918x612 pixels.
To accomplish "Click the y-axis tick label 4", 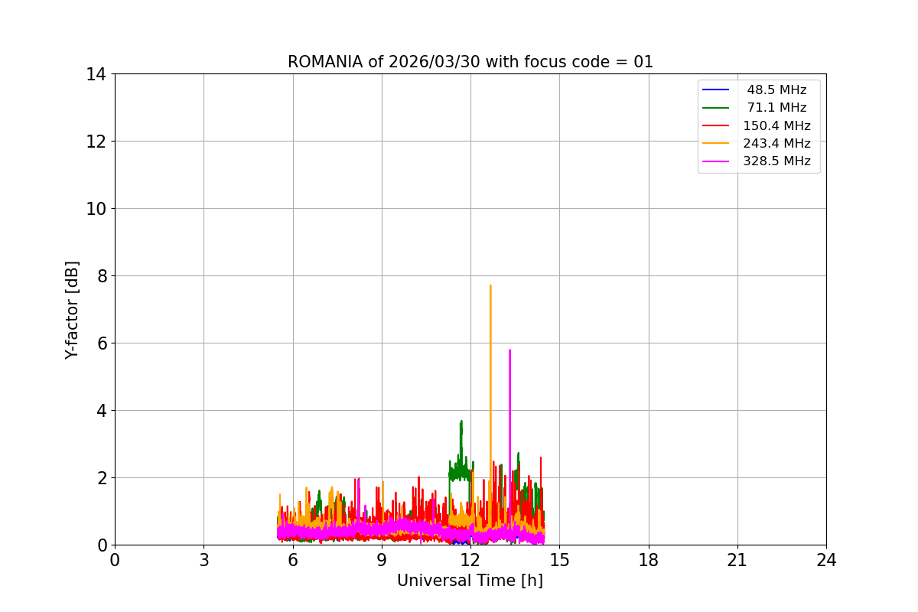I will [x=102, y=411].
